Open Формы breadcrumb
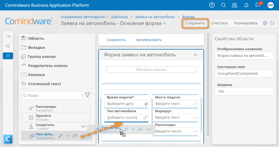Viewport: 279px width, 147px height. tap(189, 17)
